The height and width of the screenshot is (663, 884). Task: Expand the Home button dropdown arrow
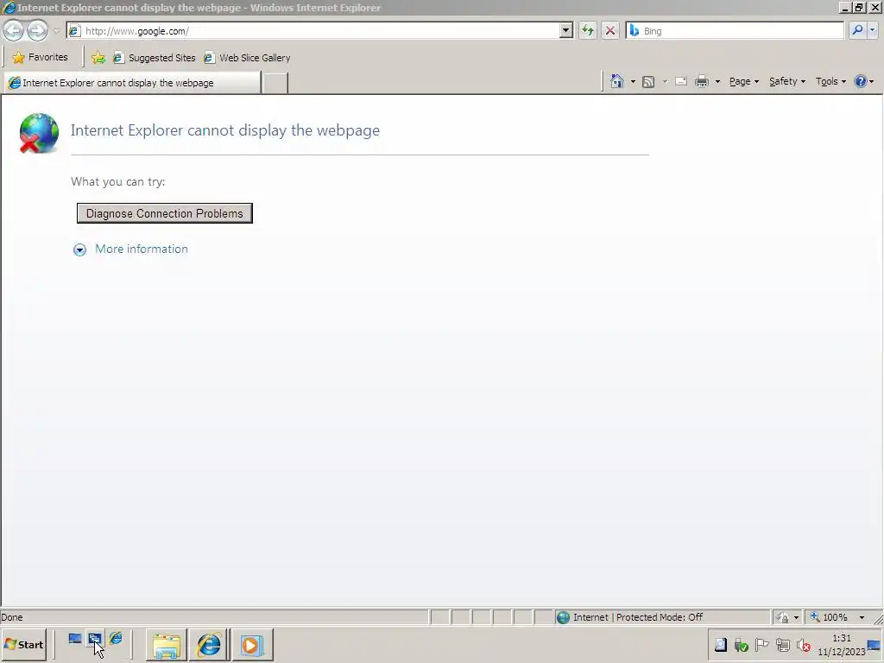pos(633,82)
